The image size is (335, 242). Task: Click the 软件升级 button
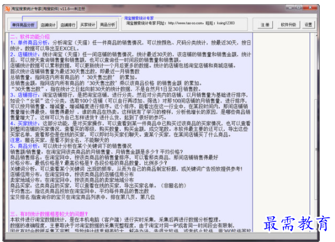point(288,25)
